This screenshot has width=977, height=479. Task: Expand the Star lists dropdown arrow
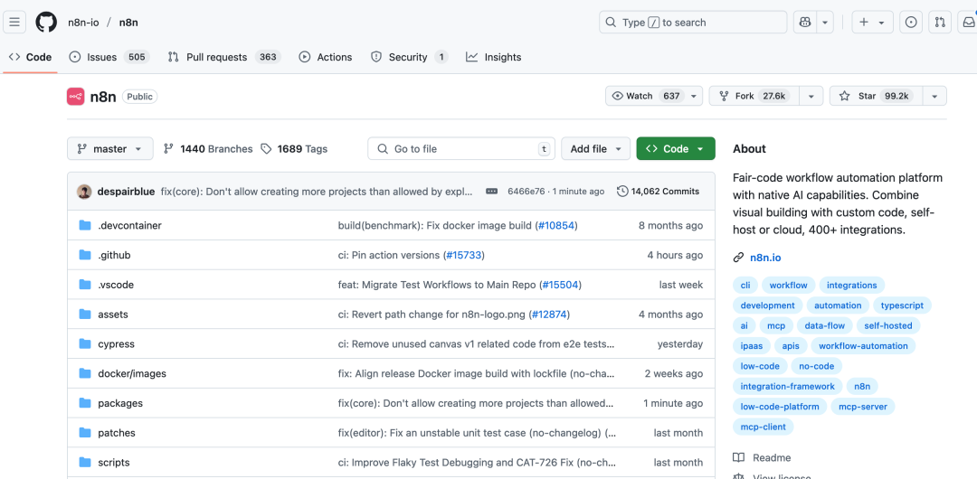click(934, 96)
